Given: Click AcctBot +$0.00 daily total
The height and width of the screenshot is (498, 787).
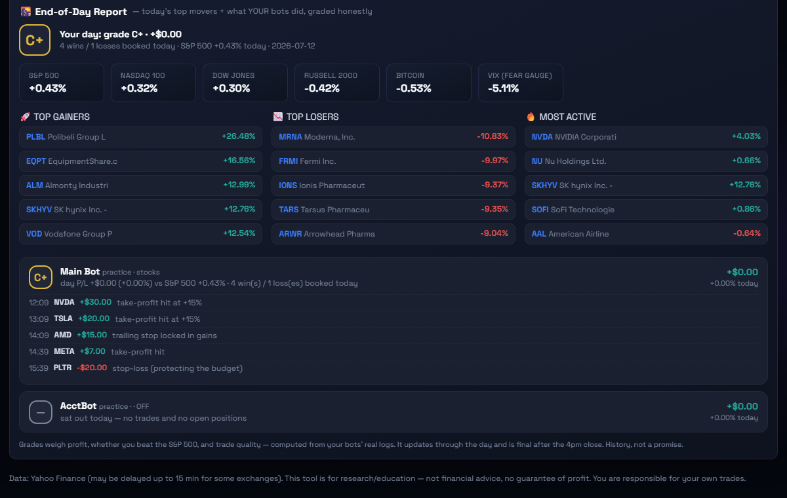Looking at the screenshot, I should 742,406.
